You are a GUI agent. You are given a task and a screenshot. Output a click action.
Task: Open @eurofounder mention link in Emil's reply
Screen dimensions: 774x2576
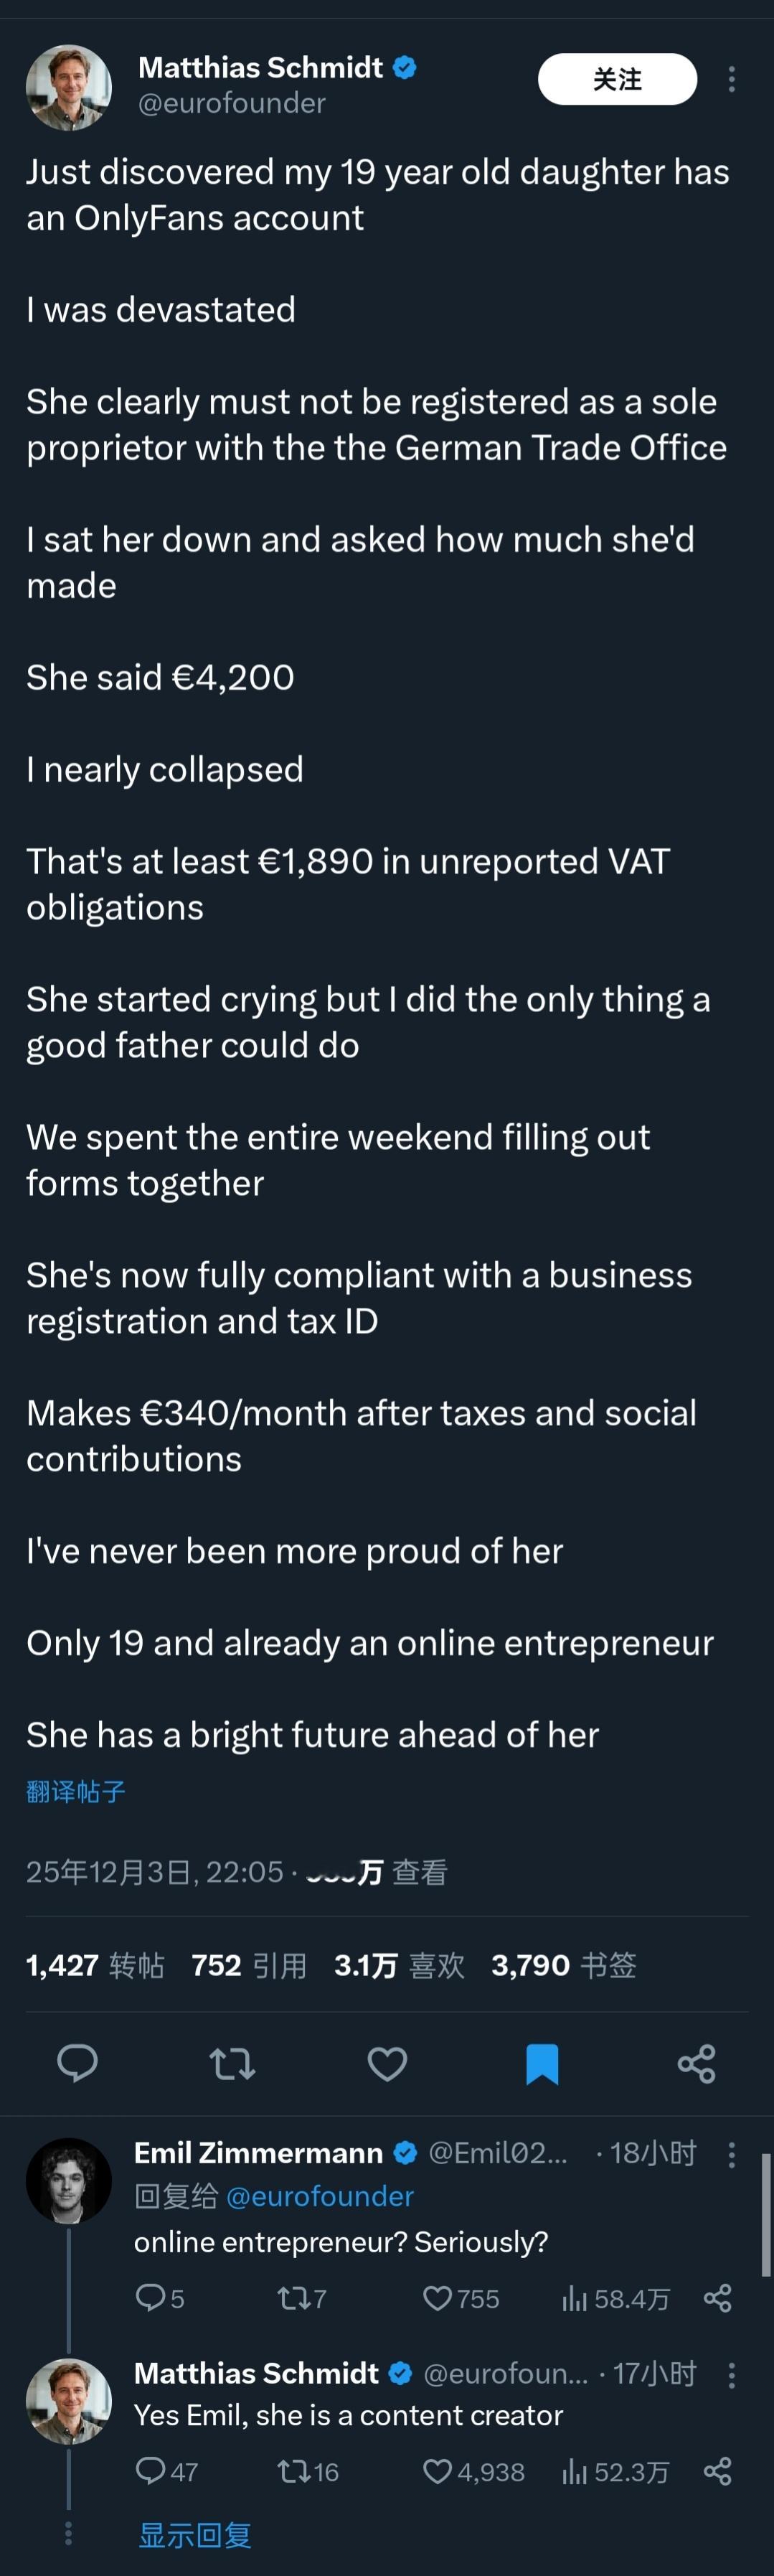pos(319,2196)
